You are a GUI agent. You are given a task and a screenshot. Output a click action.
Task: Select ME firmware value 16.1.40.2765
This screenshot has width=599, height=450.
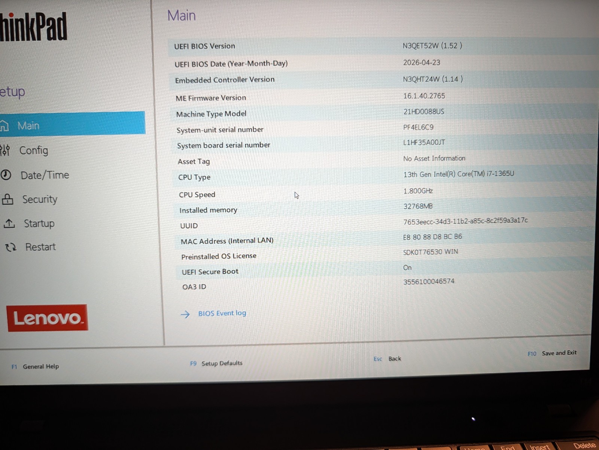tap(424, 96)
